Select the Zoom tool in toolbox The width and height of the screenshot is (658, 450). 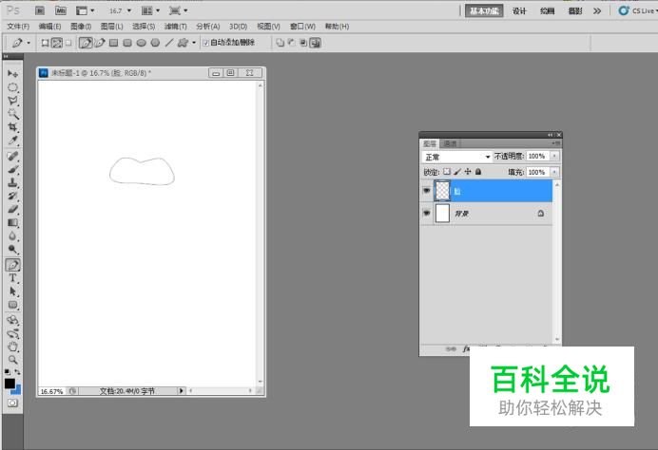click(12, 360)
